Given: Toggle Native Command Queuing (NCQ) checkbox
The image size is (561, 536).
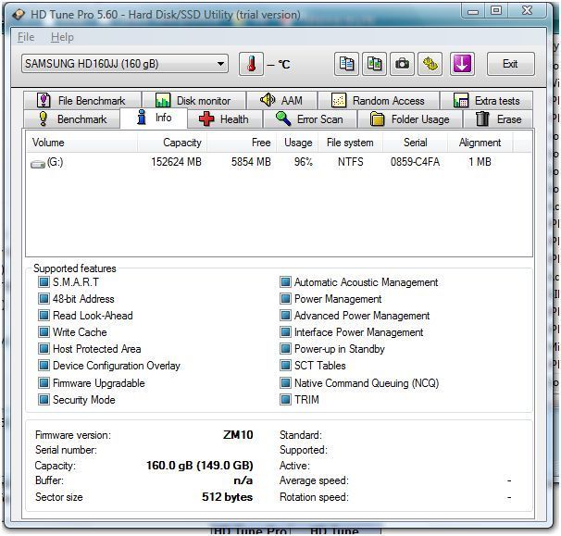Looking at the screenshot, I should tap(285, 383).
